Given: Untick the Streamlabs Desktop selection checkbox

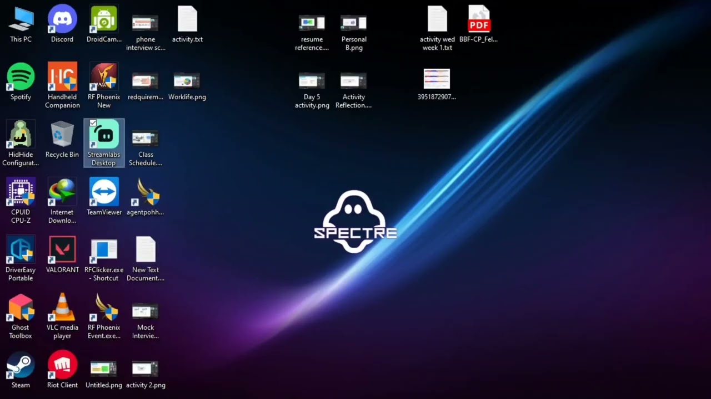Looking at the screenshot, I should (93, 123).
